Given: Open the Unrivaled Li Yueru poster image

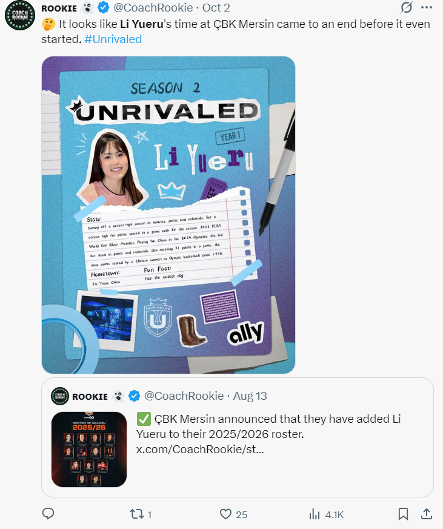Looking at the screenshot, I should [x=168, y=215].
